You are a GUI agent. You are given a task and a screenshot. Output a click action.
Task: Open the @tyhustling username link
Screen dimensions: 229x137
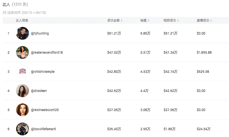(x=40, y=33)
